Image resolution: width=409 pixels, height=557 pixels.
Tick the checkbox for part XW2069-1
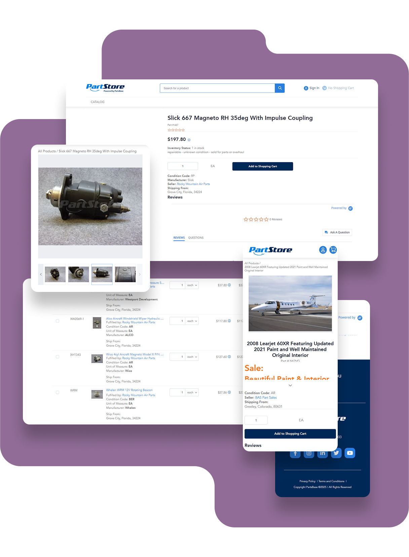(x=58, y=321)
